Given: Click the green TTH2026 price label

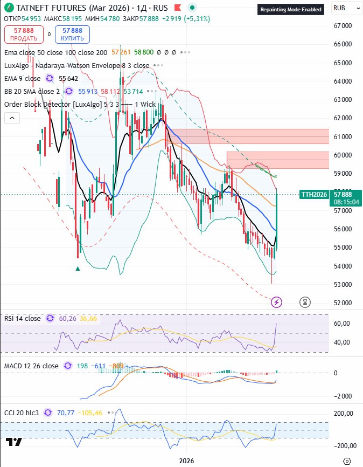Looking at the screenshot, I should point(313,194).
